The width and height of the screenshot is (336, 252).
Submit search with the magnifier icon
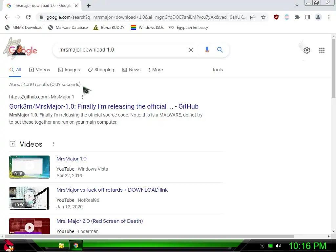[x=220, y=50]
